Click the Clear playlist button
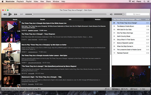This screenshot has height=95, width=151. pyautogui.click(x=143, y=89)
